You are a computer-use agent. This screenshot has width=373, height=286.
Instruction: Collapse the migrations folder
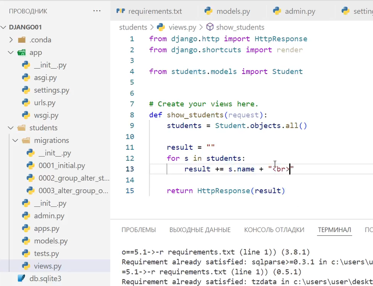15,140
